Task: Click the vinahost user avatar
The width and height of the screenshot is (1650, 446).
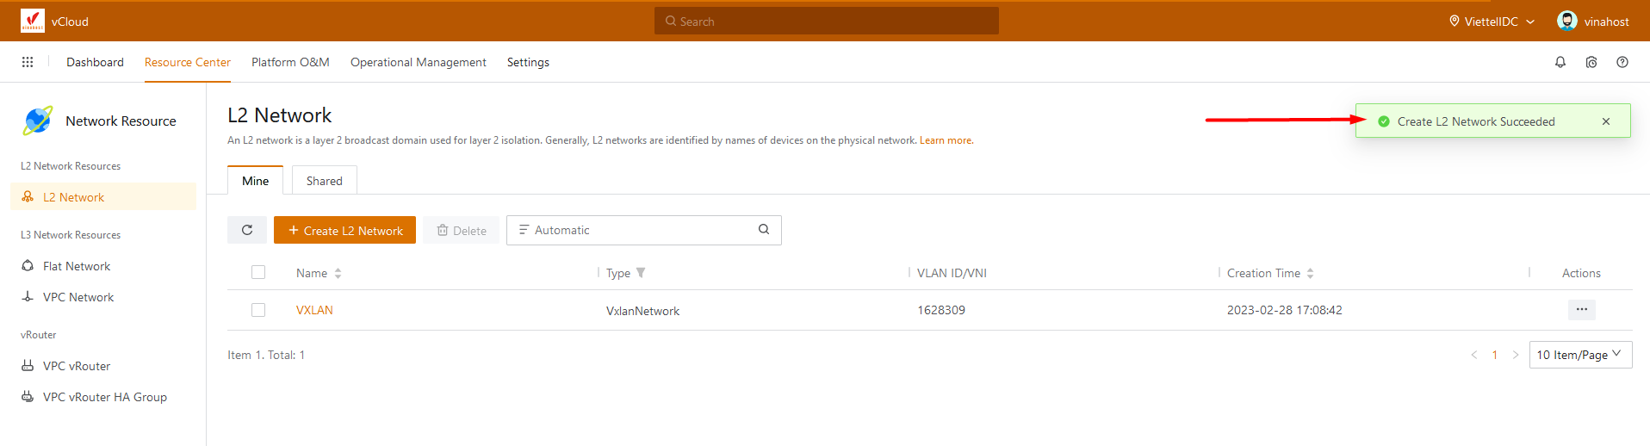Action: [x=1567, y=21]
